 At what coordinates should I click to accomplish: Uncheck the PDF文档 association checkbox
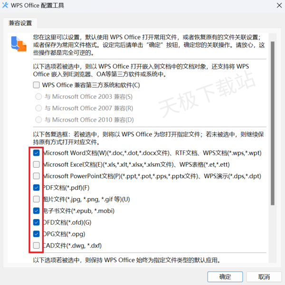click(37, 188)
